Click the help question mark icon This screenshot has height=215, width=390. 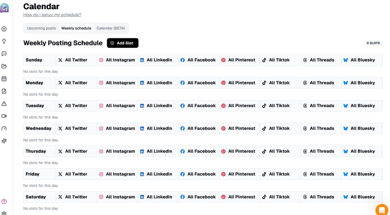tap(4, 201)
